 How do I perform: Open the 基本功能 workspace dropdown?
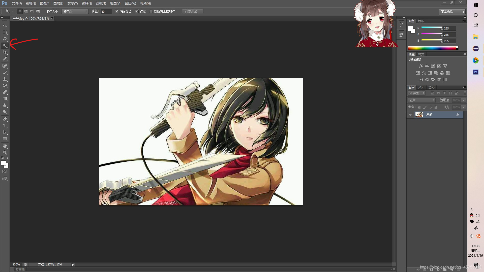452,12
